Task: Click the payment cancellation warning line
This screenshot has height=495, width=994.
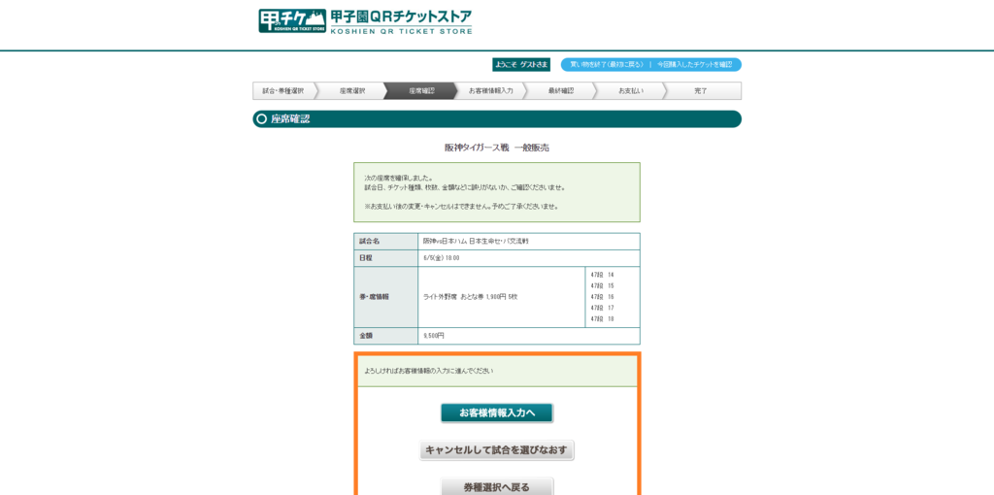Action: (x=461, y=207)
